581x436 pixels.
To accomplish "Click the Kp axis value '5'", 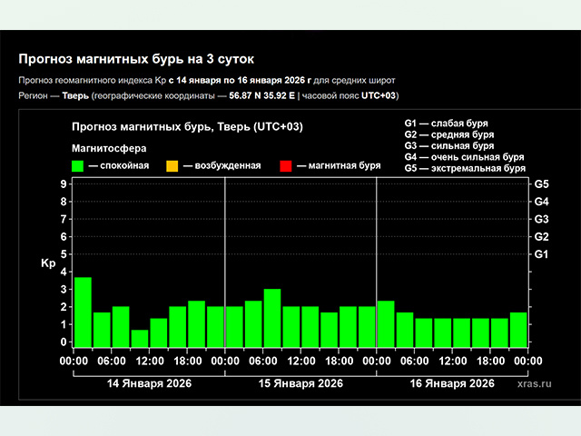I will pyautogui.click(x=64, y=254).
